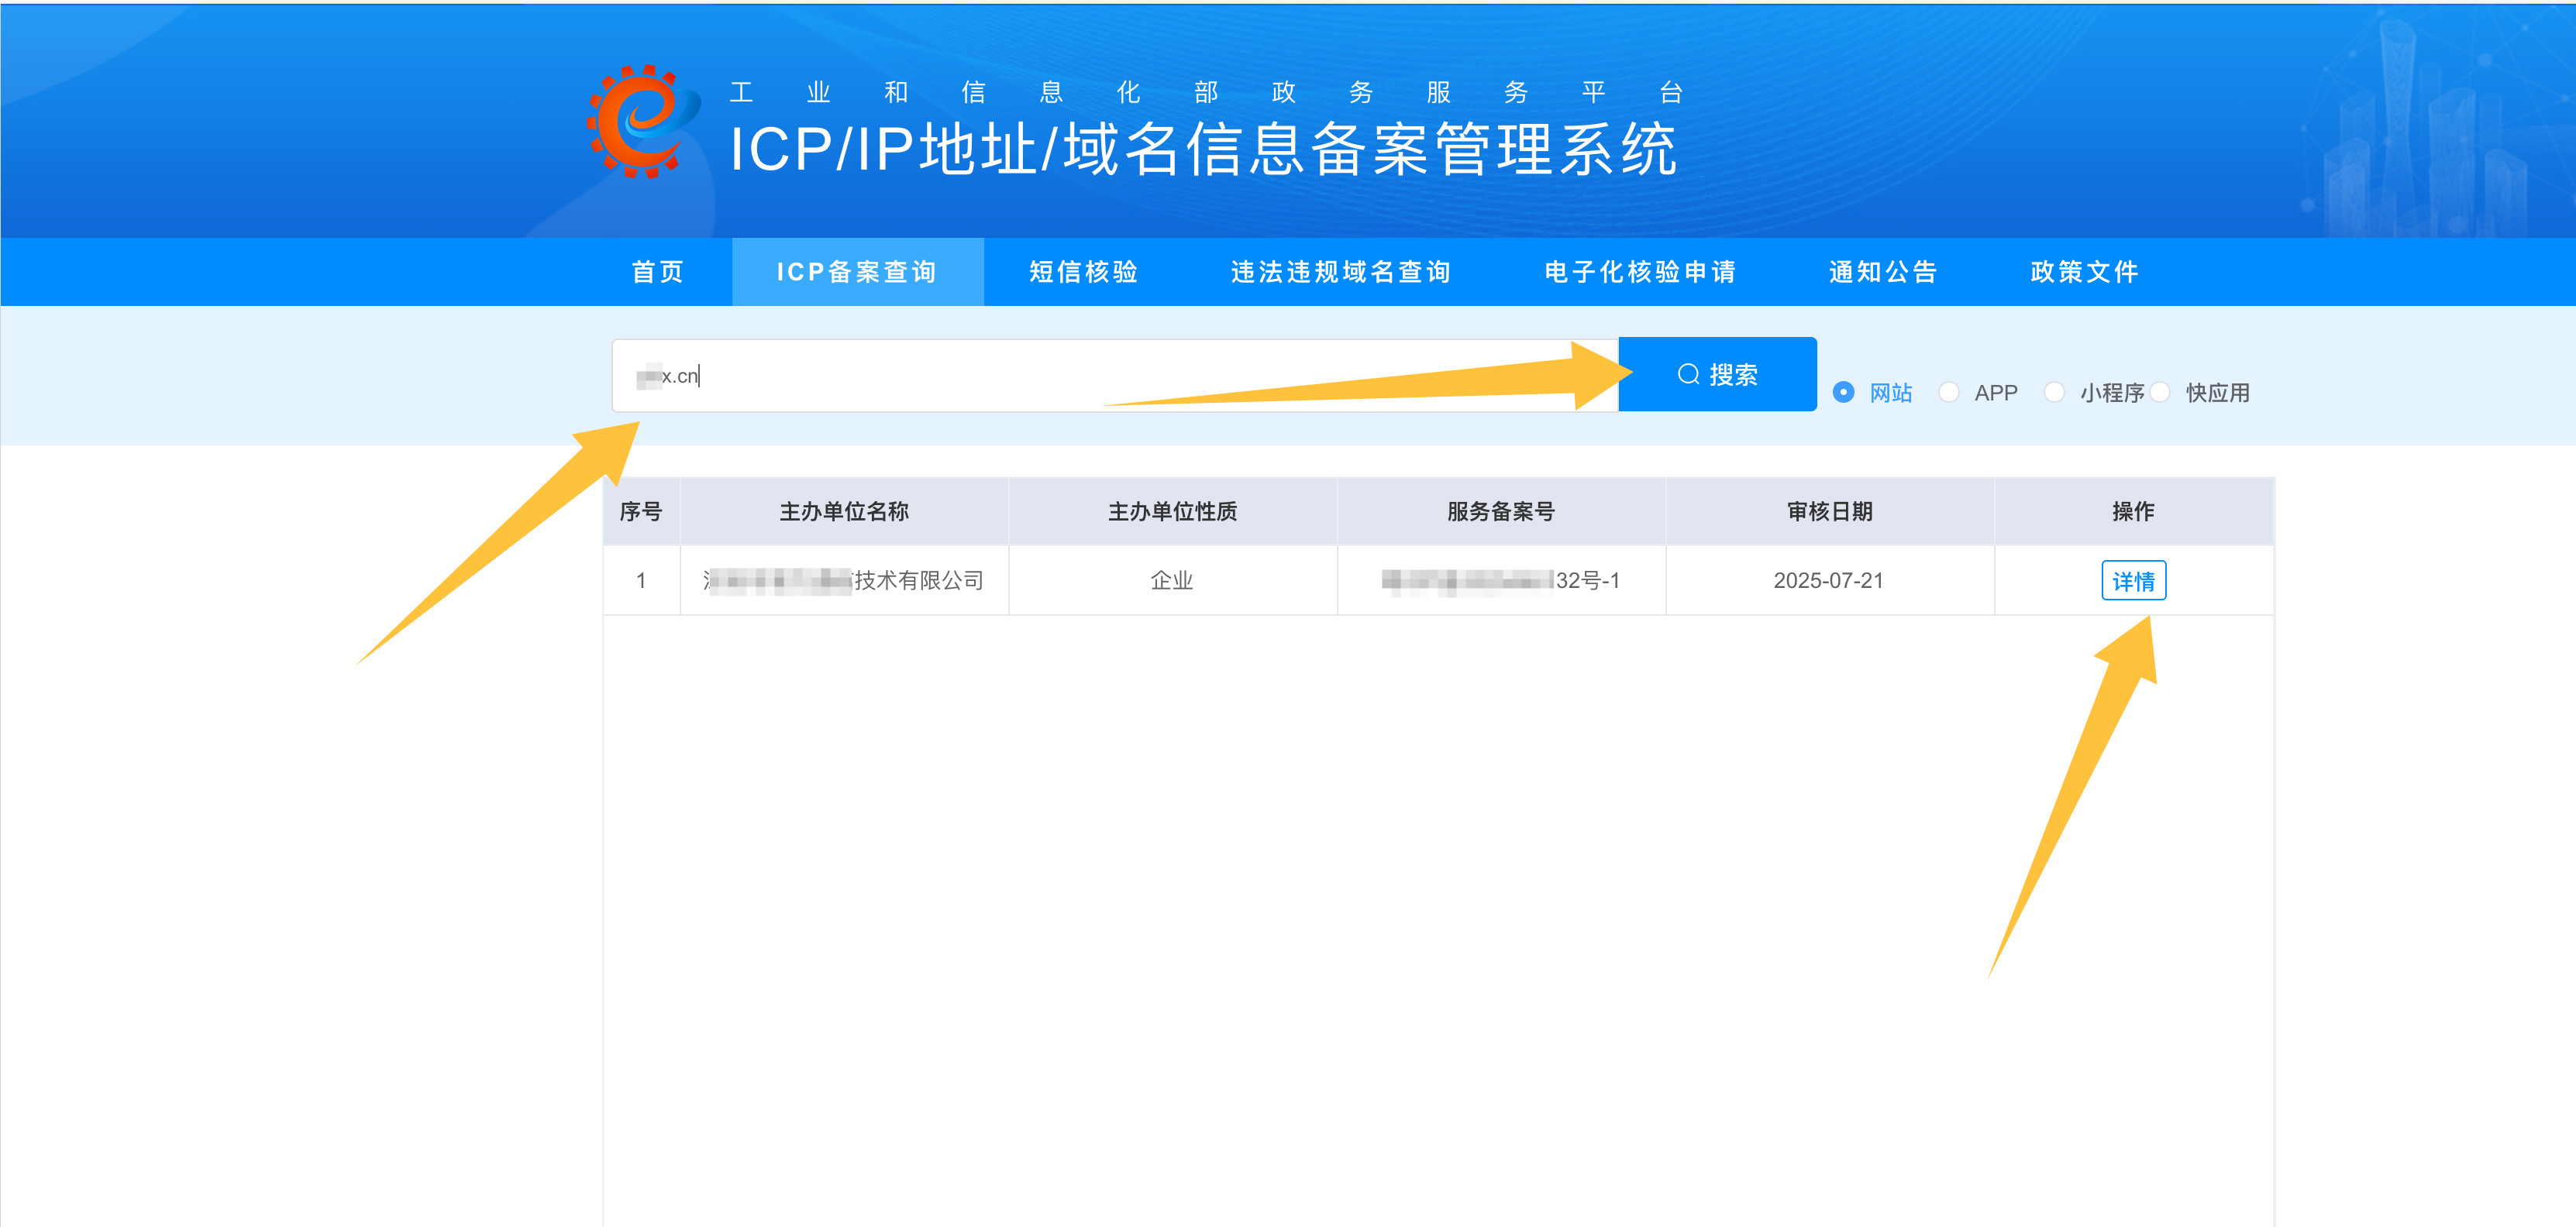The height and width of the screenshot is (1227, 2576).
Task: Open the 首页 page
Action: click(x=657, y=271)
